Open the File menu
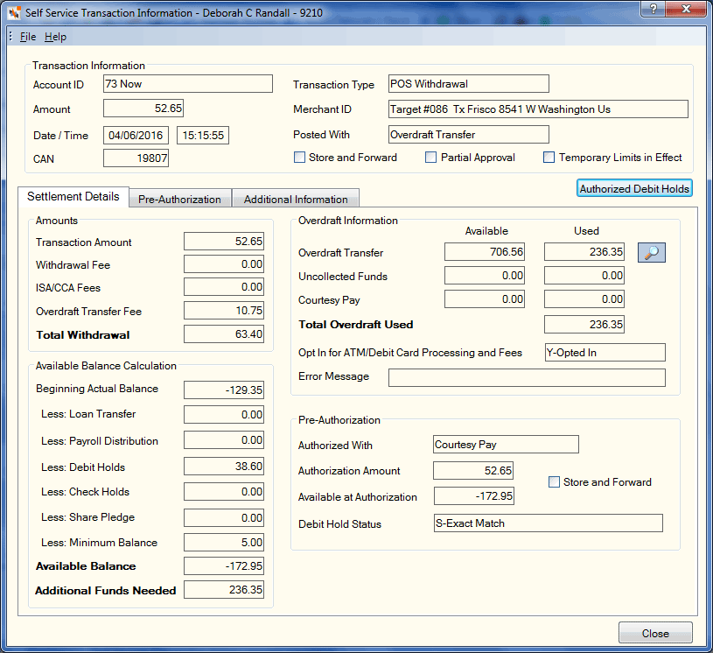 28,37
